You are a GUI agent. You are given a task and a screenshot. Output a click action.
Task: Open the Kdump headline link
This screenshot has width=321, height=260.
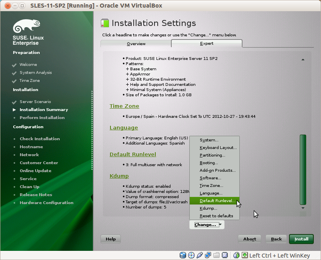[x=119, y=176]
